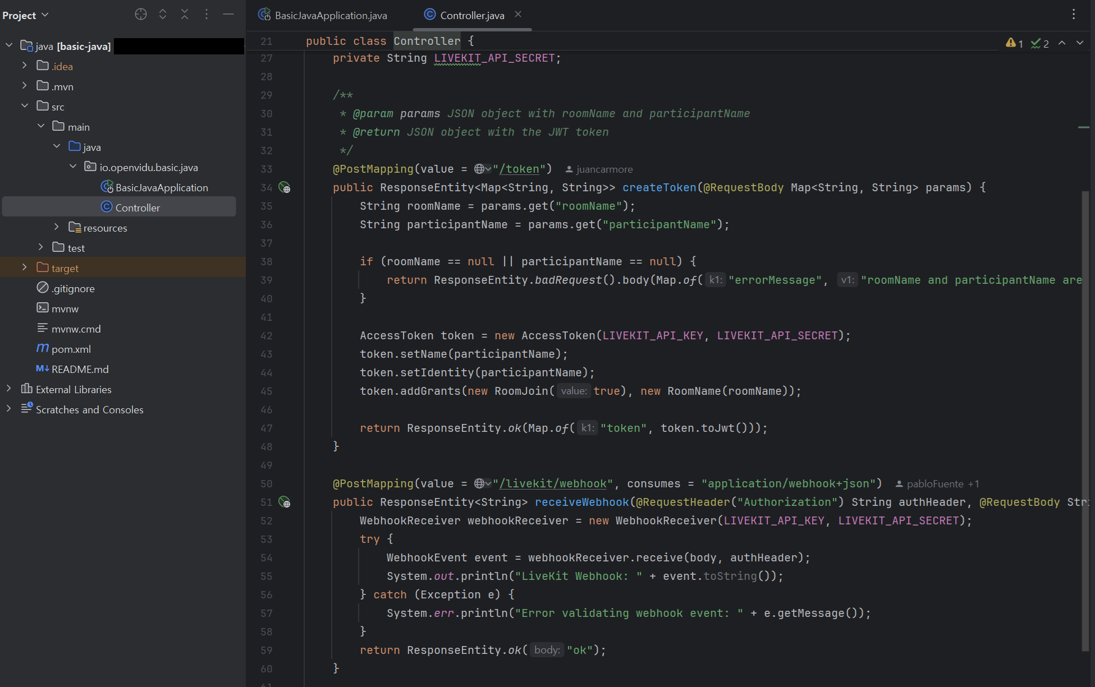Open pom.xml in project tree
The height and width of the screenshot is (687, 1095).
point(71,349)
